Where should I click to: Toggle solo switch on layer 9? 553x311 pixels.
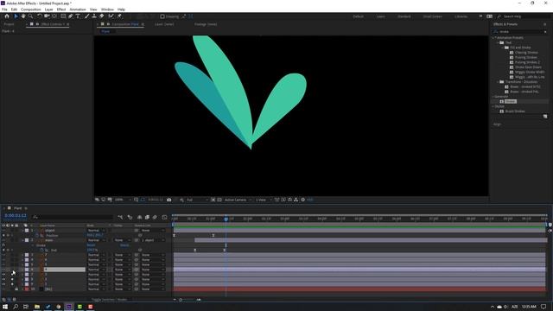(12, 284)
